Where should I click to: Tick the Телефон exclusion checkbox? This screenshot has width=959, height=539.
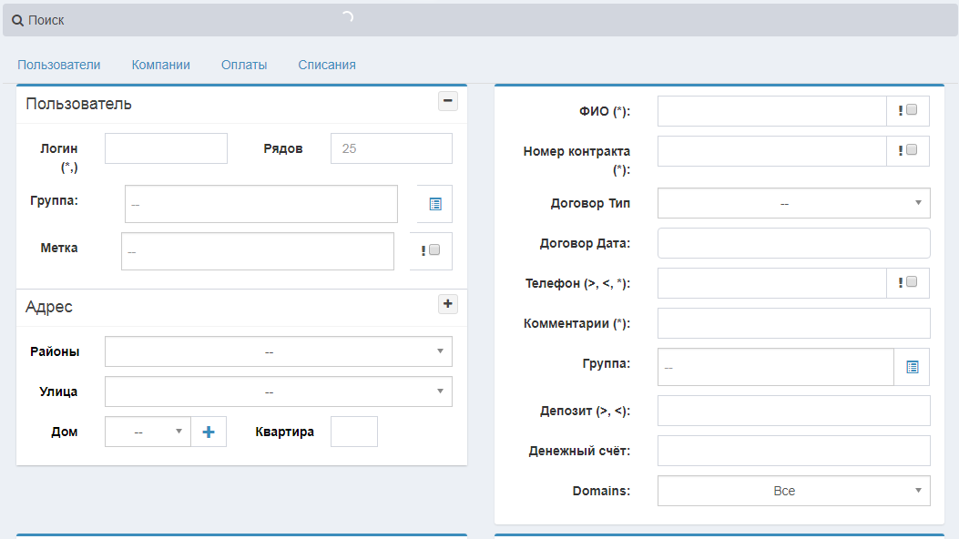(x=912, y=282)
